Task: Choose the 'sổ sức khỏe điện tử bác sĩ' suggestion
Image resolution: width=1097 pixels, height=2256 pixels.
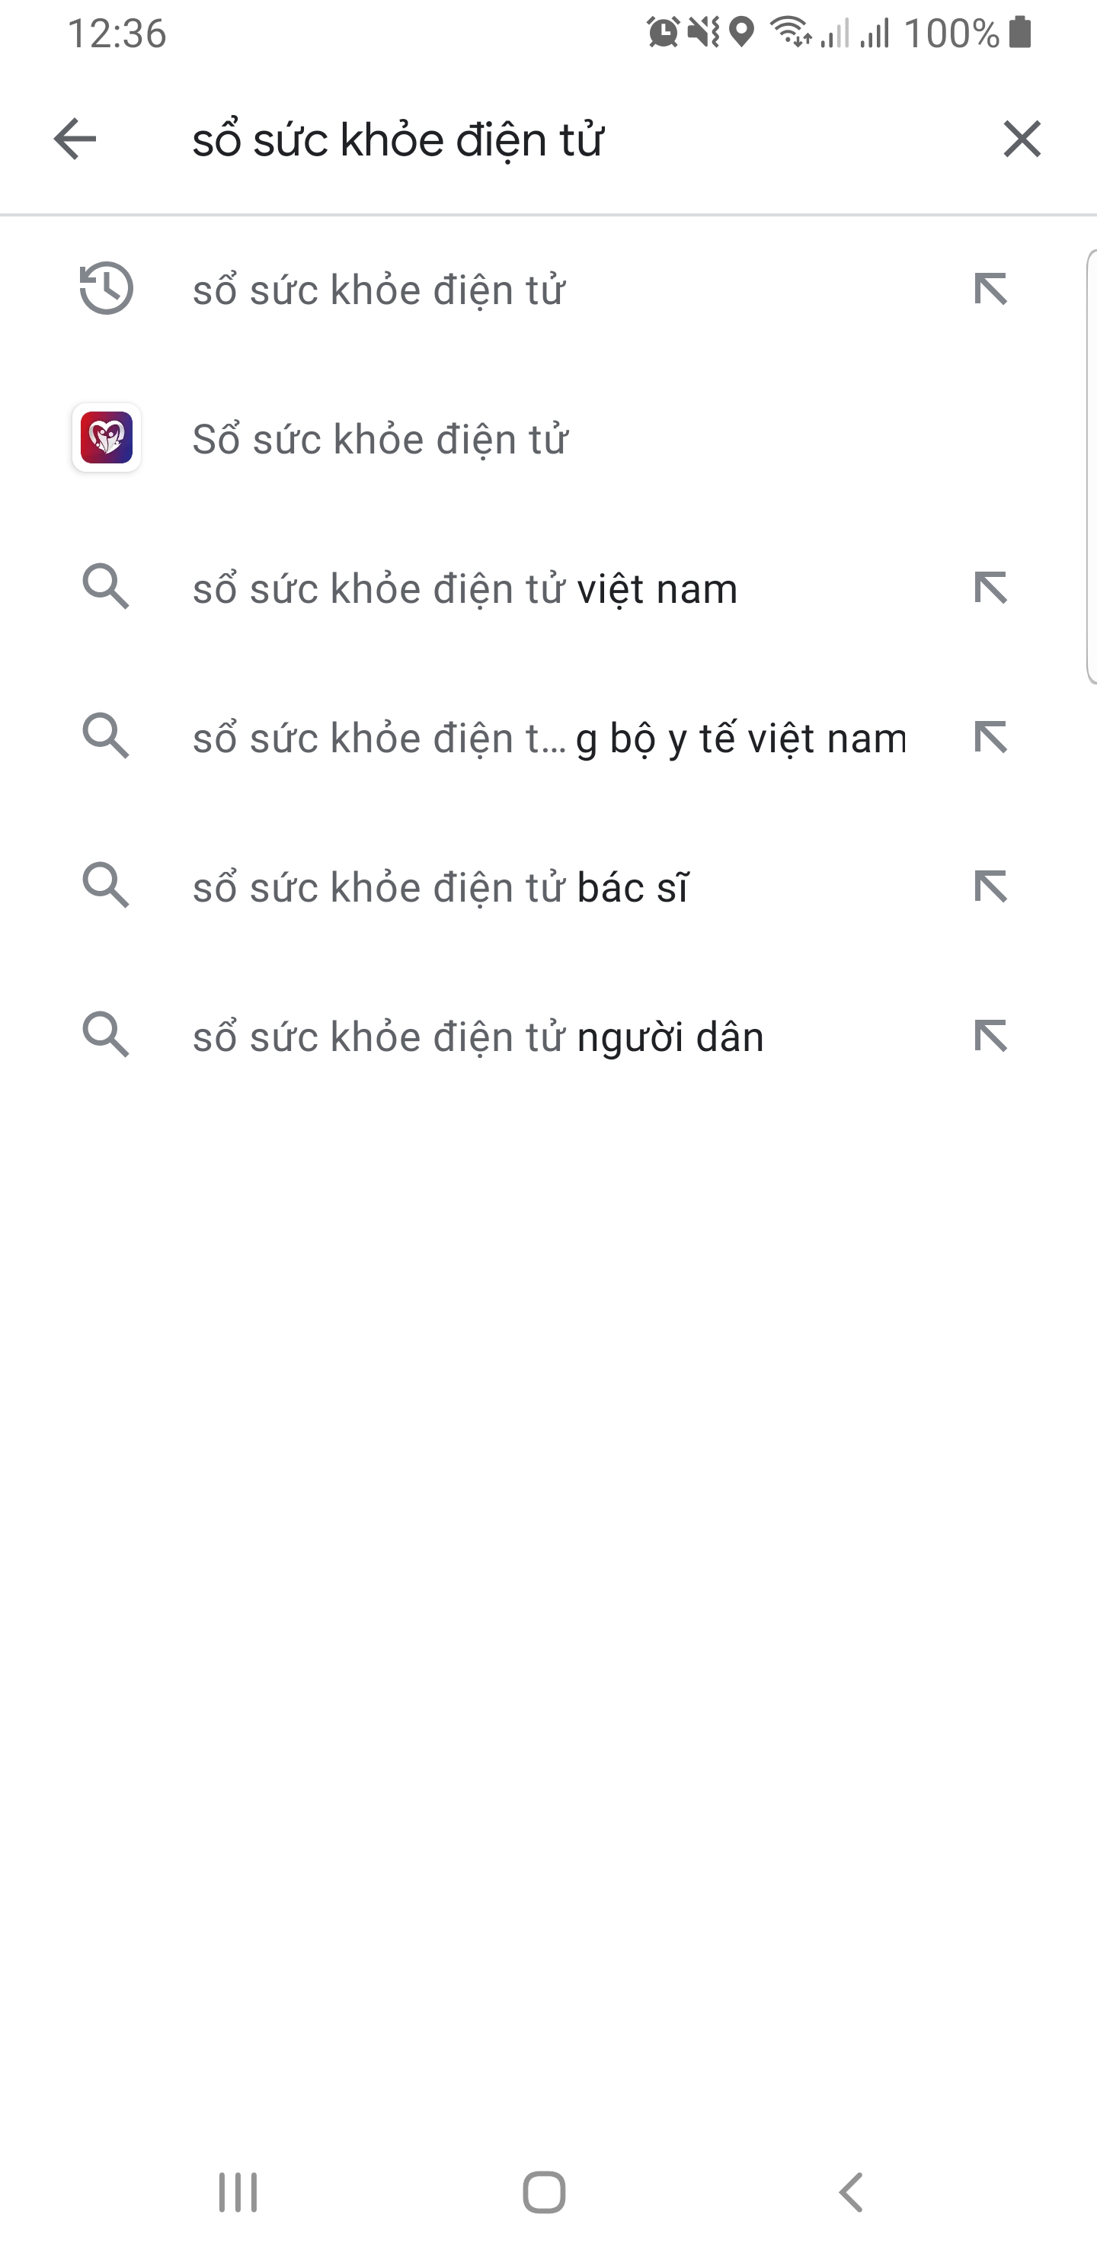Action: [440, 888]
